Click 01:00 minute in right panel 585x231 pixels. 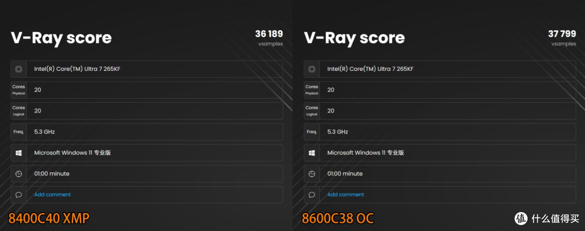coord(345,174)
